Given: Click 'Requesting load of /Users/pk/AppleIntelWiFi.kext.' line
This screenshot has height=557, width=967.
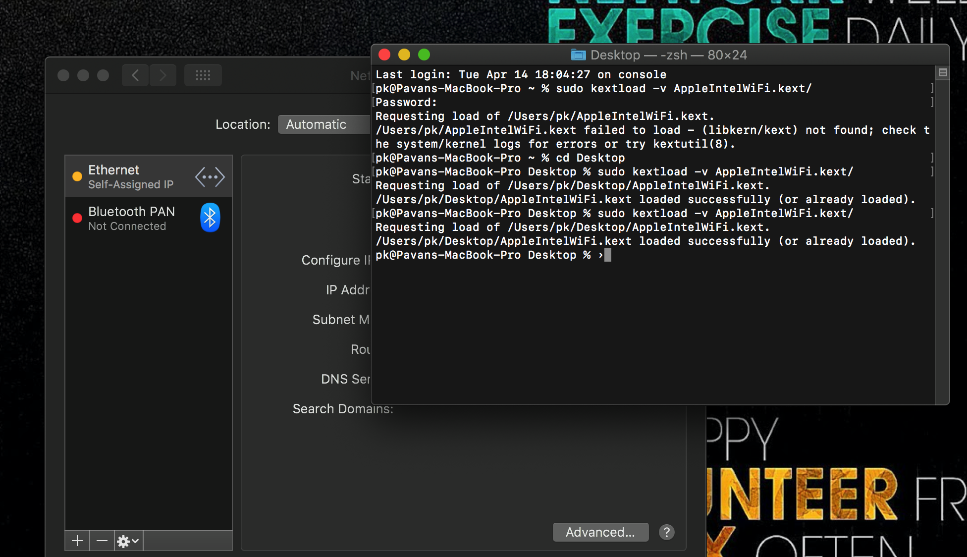Looking at the screenshot, I should click(545, 116).
